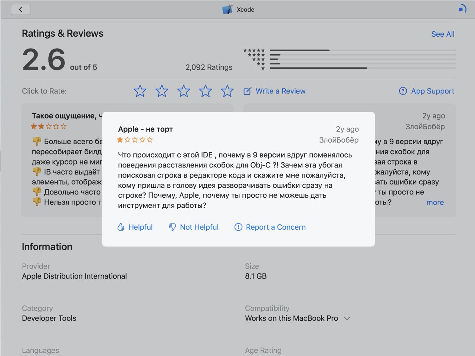The image size is (475, 356).
Task: Click the first thumbs-down emoji 'Больше всего' line
Action: [x=37, y=142]
